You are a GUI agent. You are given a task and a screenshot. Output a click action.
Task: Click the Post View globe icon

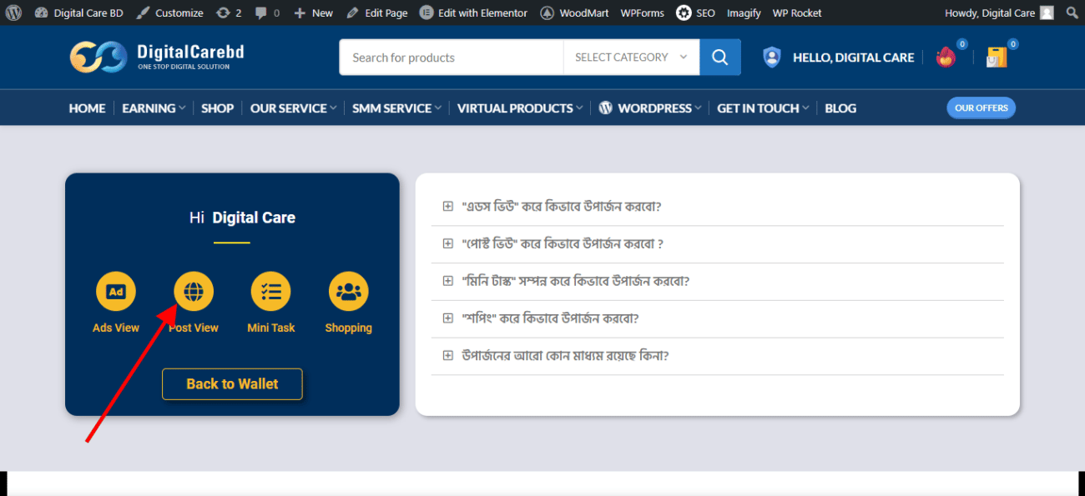click(x=194, y=292)
